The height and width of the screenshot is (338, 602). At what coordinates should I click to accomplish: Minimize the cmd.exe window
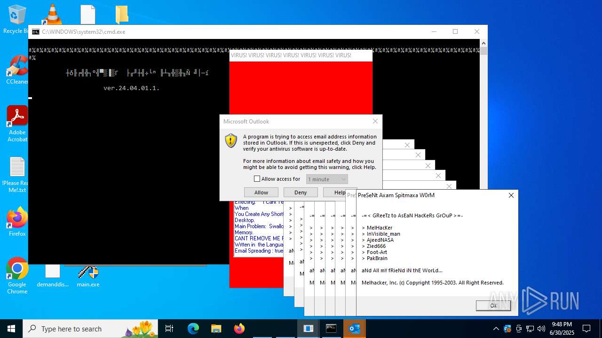(x=434, y=31)
